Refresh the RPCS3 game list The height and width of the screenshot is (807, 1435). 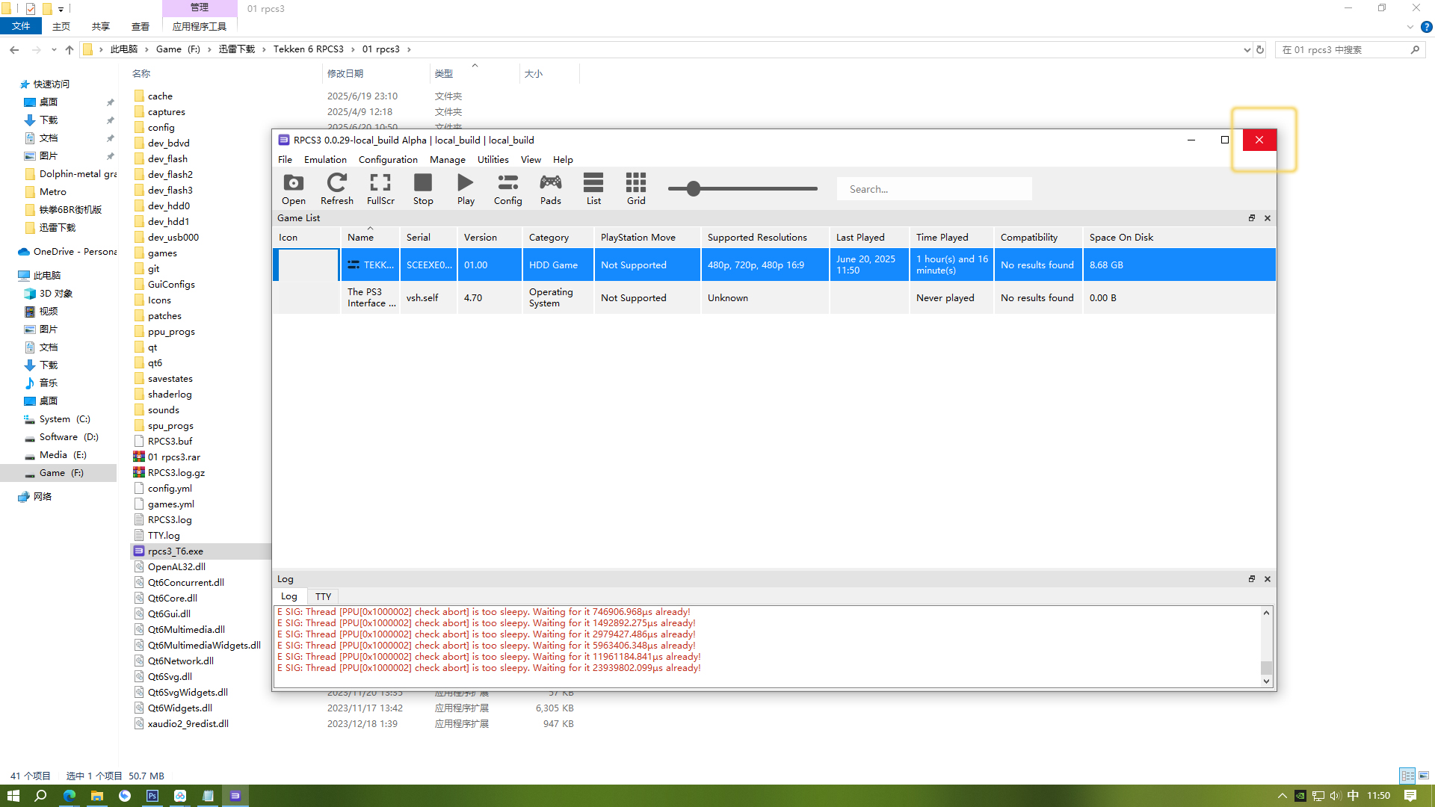coord(337,190)
